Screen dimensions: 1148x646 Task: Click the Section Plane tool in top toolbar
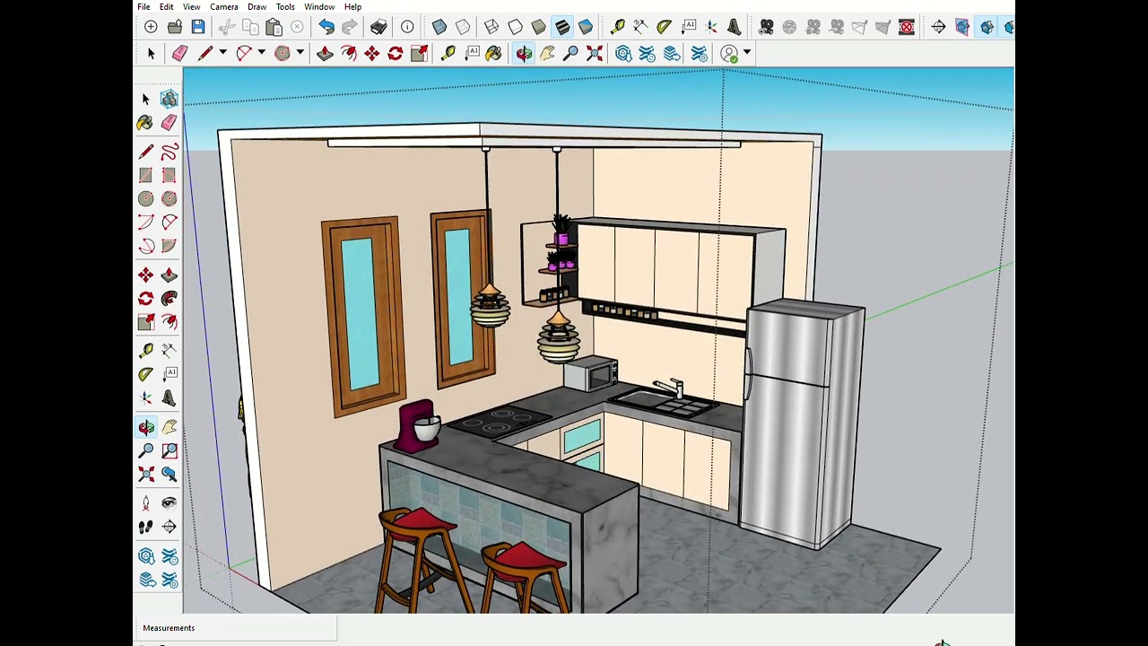[938, 27]
